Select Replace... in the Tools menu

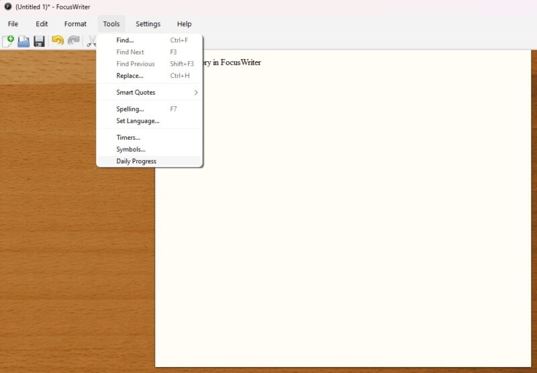(x=150, y=76)
